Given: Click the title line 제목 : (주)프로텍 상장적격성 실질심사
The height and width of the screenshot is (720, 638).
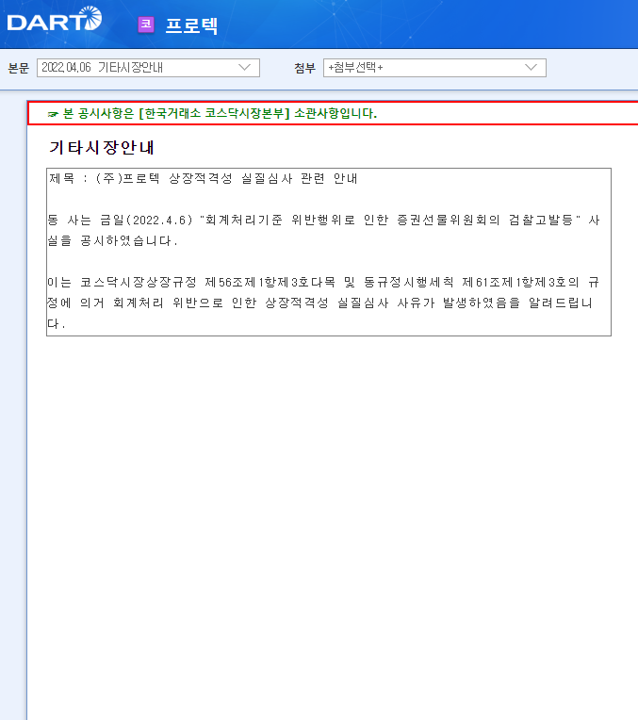Looking at the screenshot, I should tap(203, 179).
